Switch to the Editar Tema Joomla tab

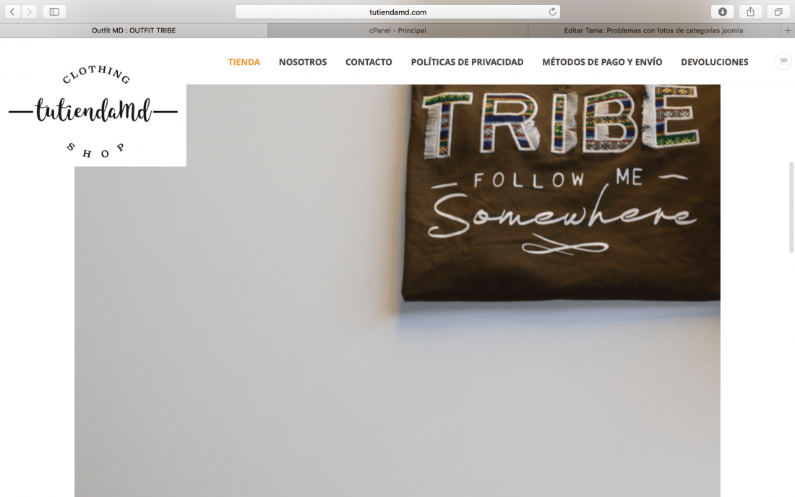(654, 30)
